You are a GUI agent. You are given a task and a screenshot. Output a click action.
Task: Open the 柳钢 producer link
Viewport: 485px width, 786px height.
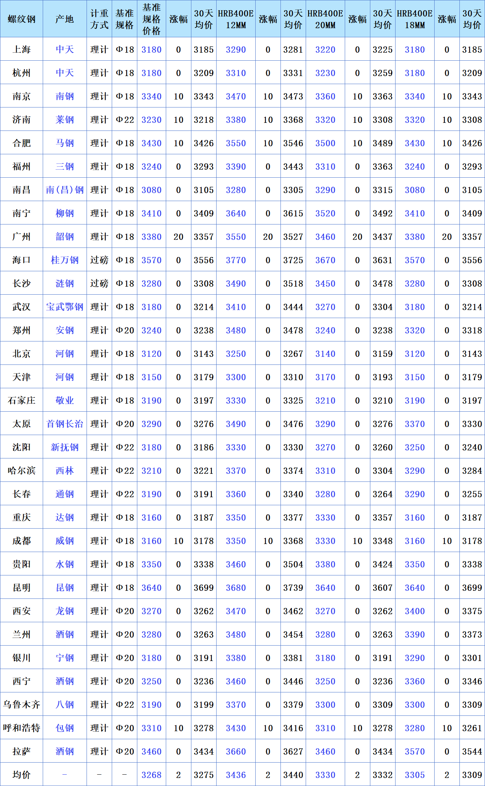pos(65,213)
